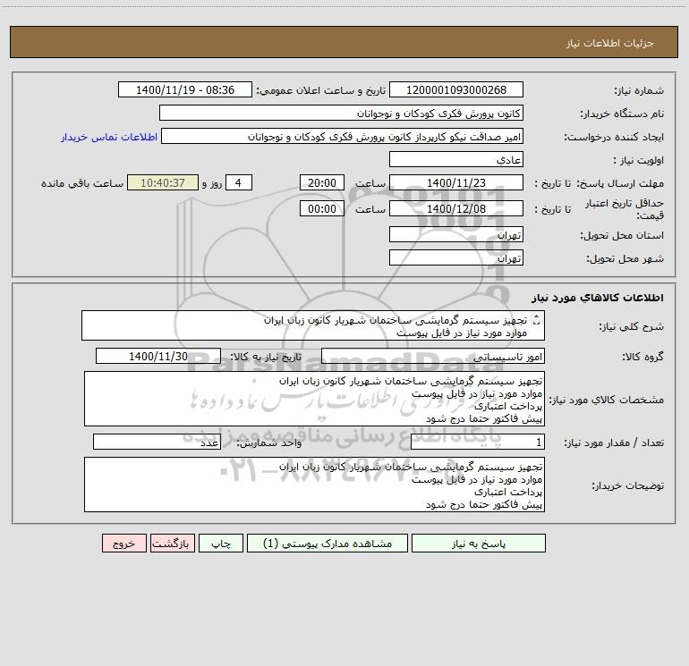Click the تعداد / مقدار مورد نیاز label
The image size is (689, 666).
click(614, 443)
